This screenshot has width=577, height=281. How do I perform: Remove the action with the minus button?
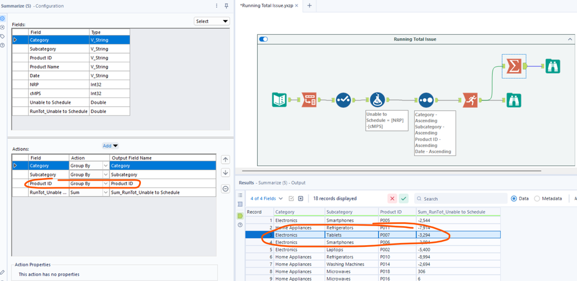tap(225, 189)
